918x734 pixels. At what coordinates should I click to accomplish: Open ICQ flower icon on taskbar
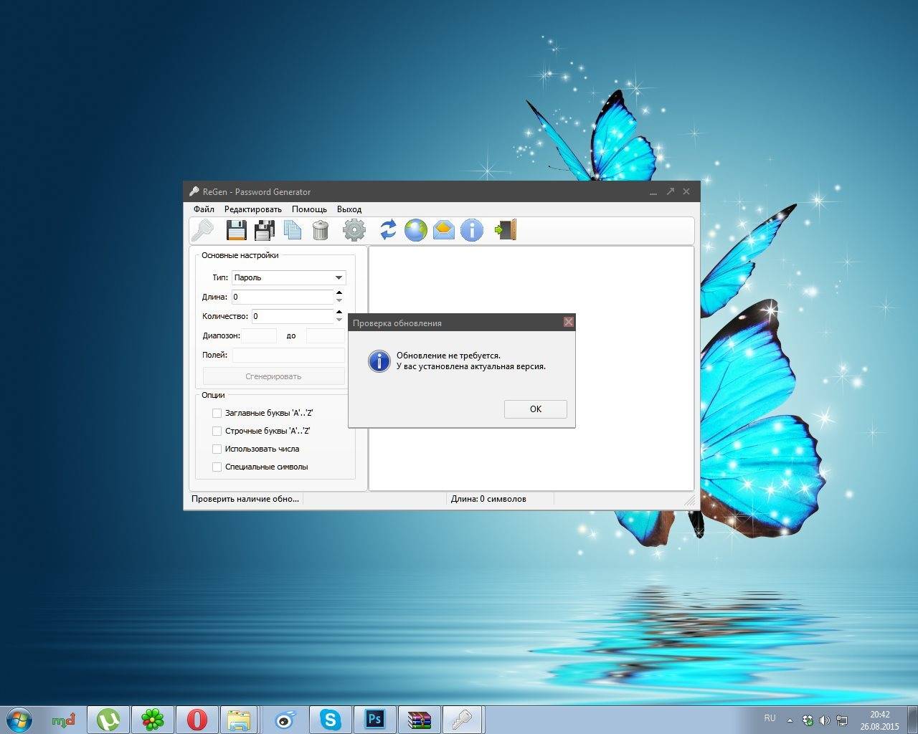click(x=152, y=720)
